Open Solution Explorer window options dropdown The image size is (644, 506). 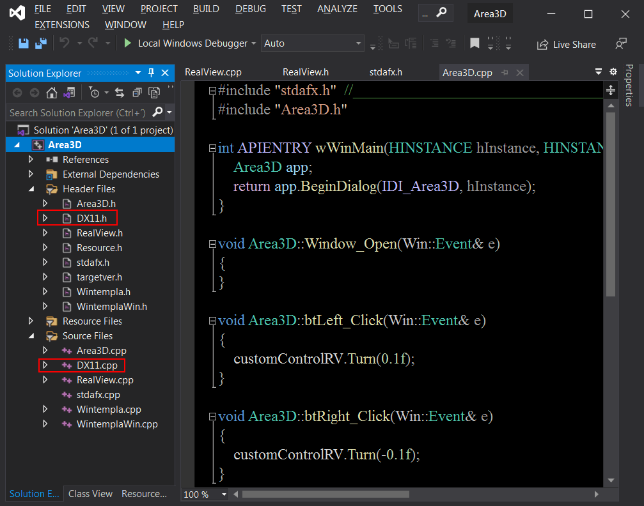[138, 73]
